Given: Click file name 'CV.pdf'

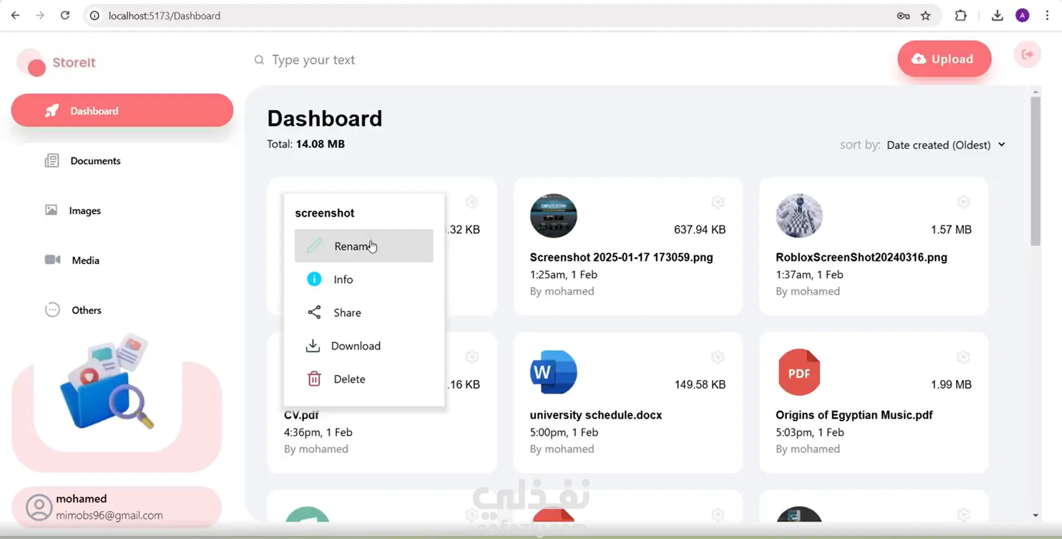Looking at the screenshot, I should 301,415.
